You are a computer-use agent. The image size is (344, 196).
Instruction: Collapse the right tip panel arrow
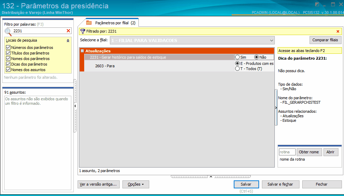pyautogui.click(x=276, y=108)
